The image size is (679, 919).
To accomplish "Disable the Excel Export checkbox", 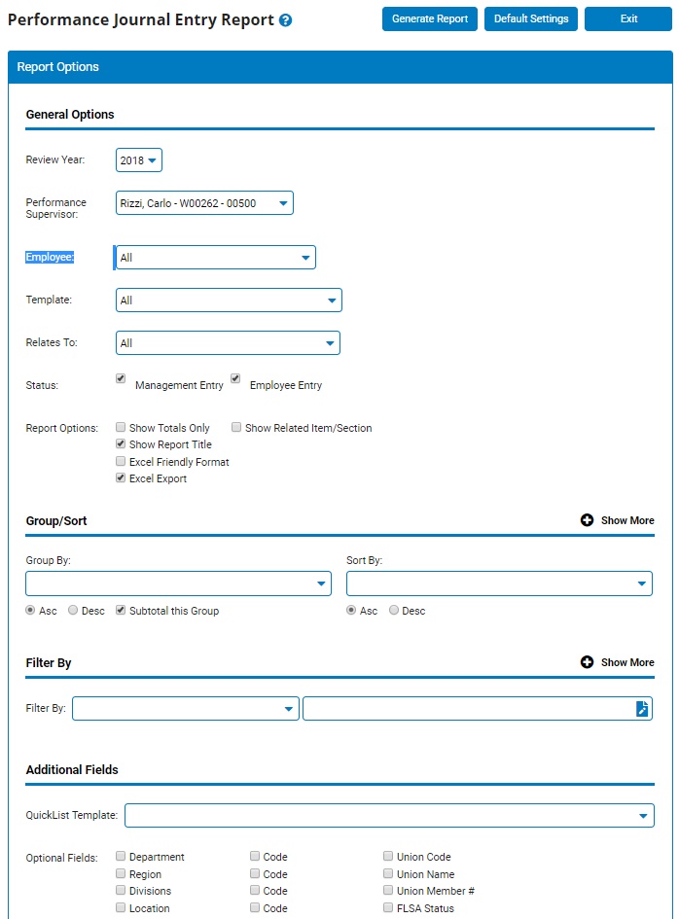I will (x=121, y=477).
